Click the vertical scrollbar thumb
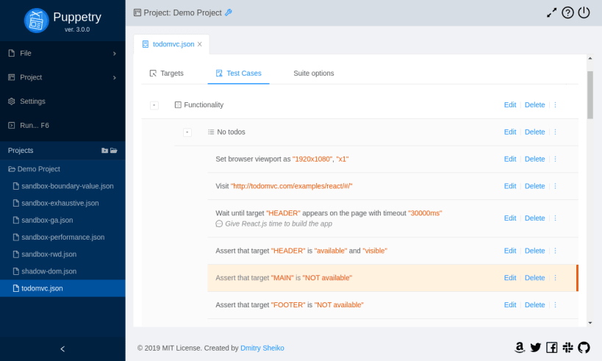Image resolution: width=602 pixels, height=361 pixels. (590, 95)
